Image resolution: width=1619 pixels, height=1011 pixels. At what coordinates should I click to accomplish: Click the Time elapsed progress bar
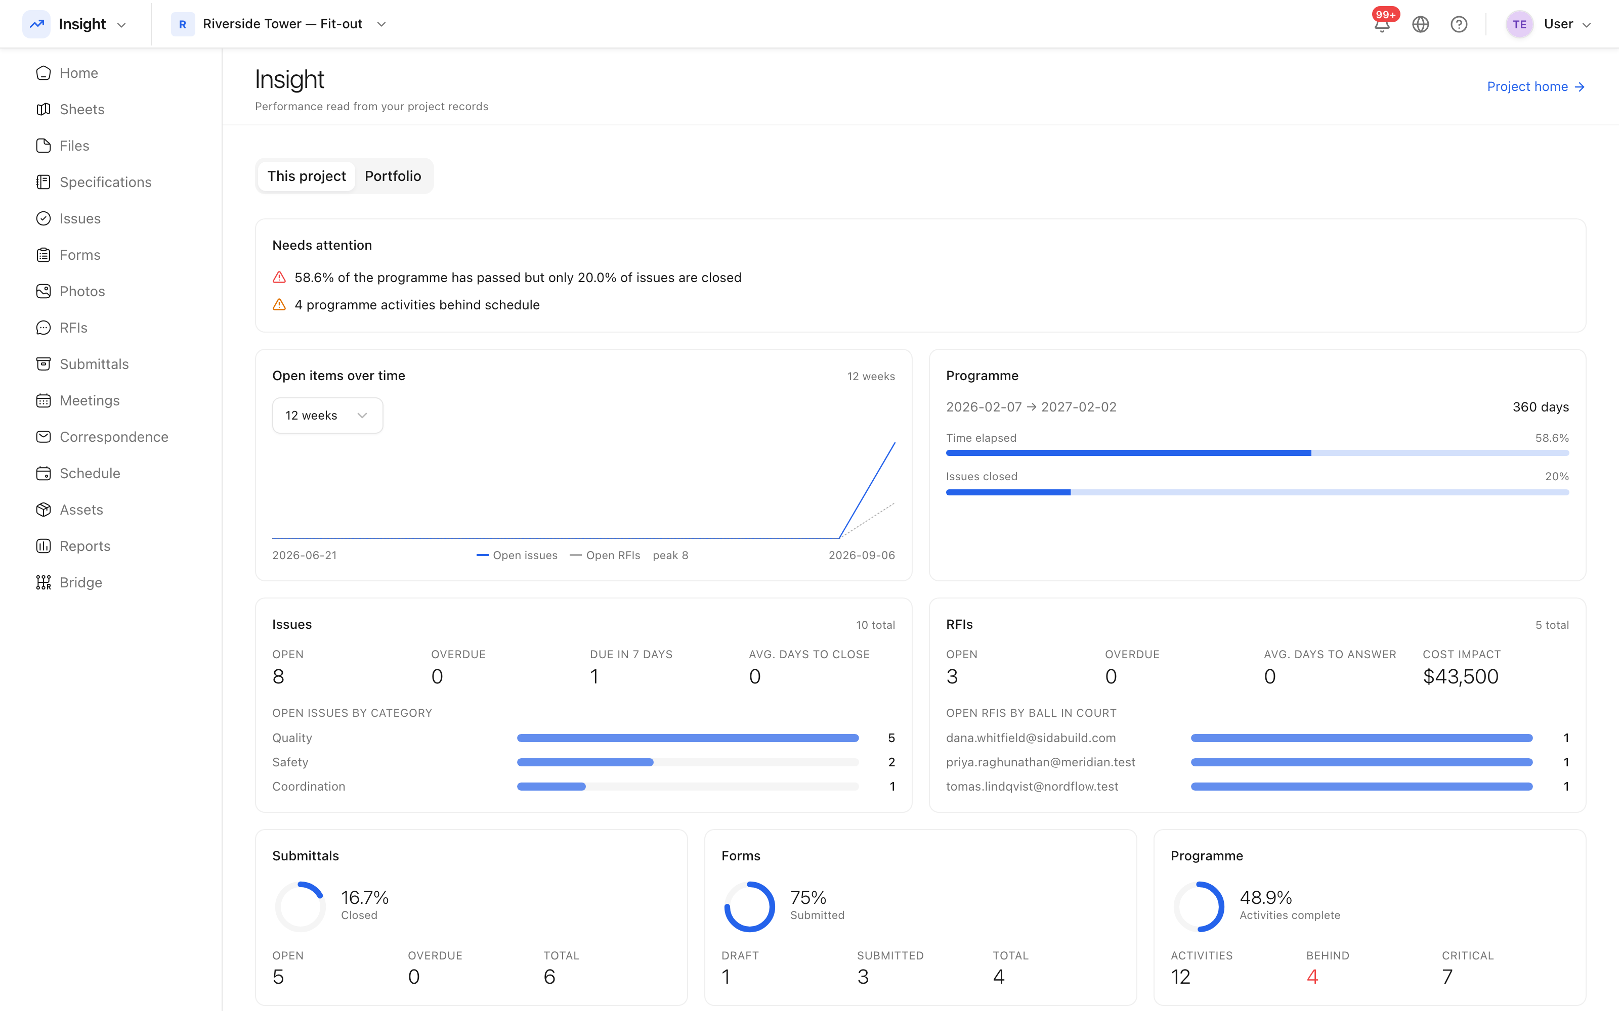[1257, 453]
